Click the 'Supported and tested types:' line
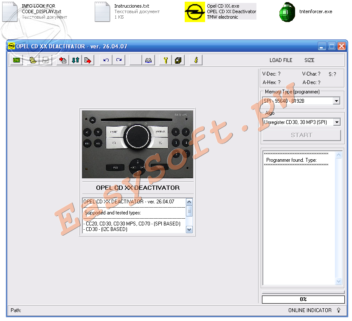The height and width of the screenshot is (321, 352). [x=113, y=213]
